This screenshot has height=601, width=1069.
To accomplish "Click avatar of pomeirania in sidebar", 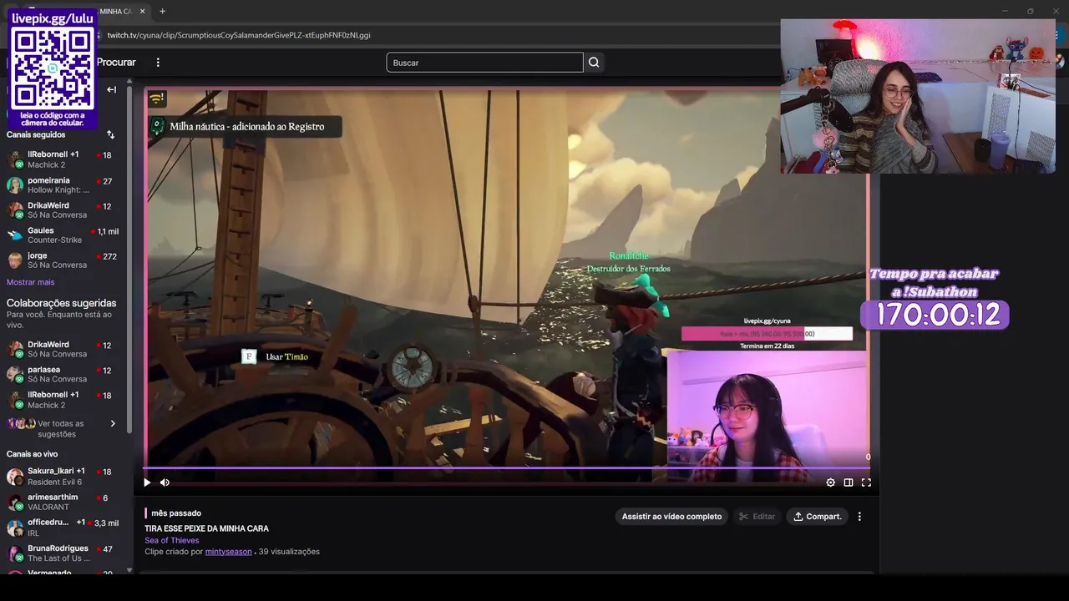I will [x=15, y=184].
